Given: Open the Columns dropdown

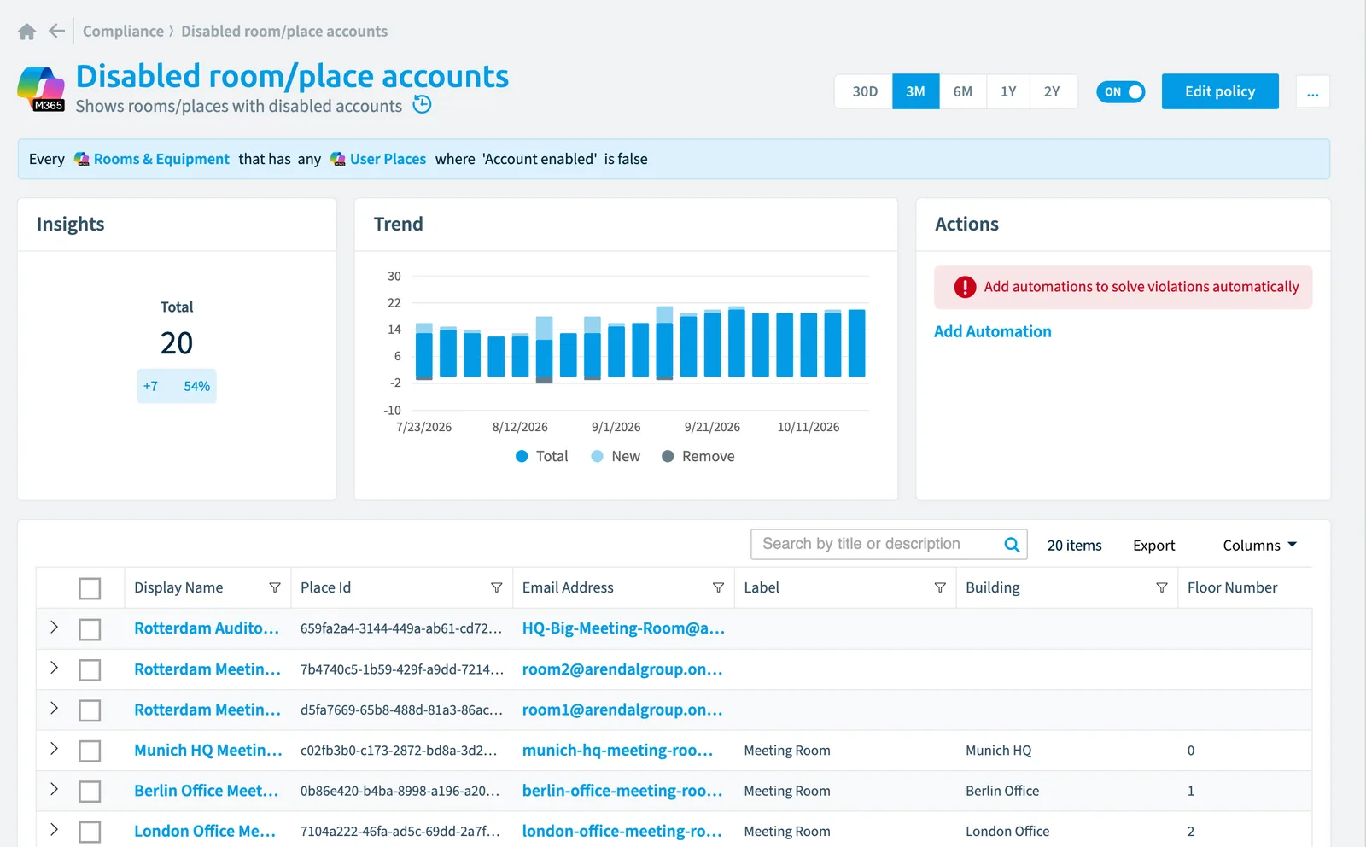Looking at the screenshot, I should click(1259, 546).
